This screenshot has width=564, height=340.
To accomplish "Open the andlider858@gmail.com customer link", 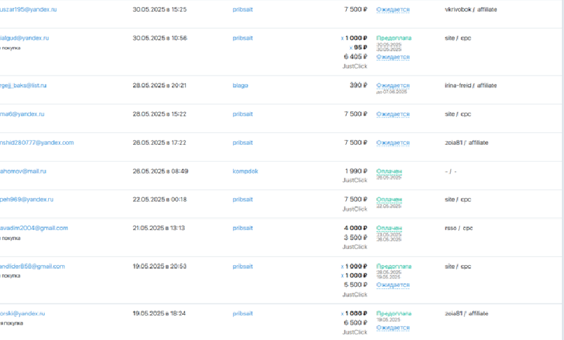I will 33,267.
